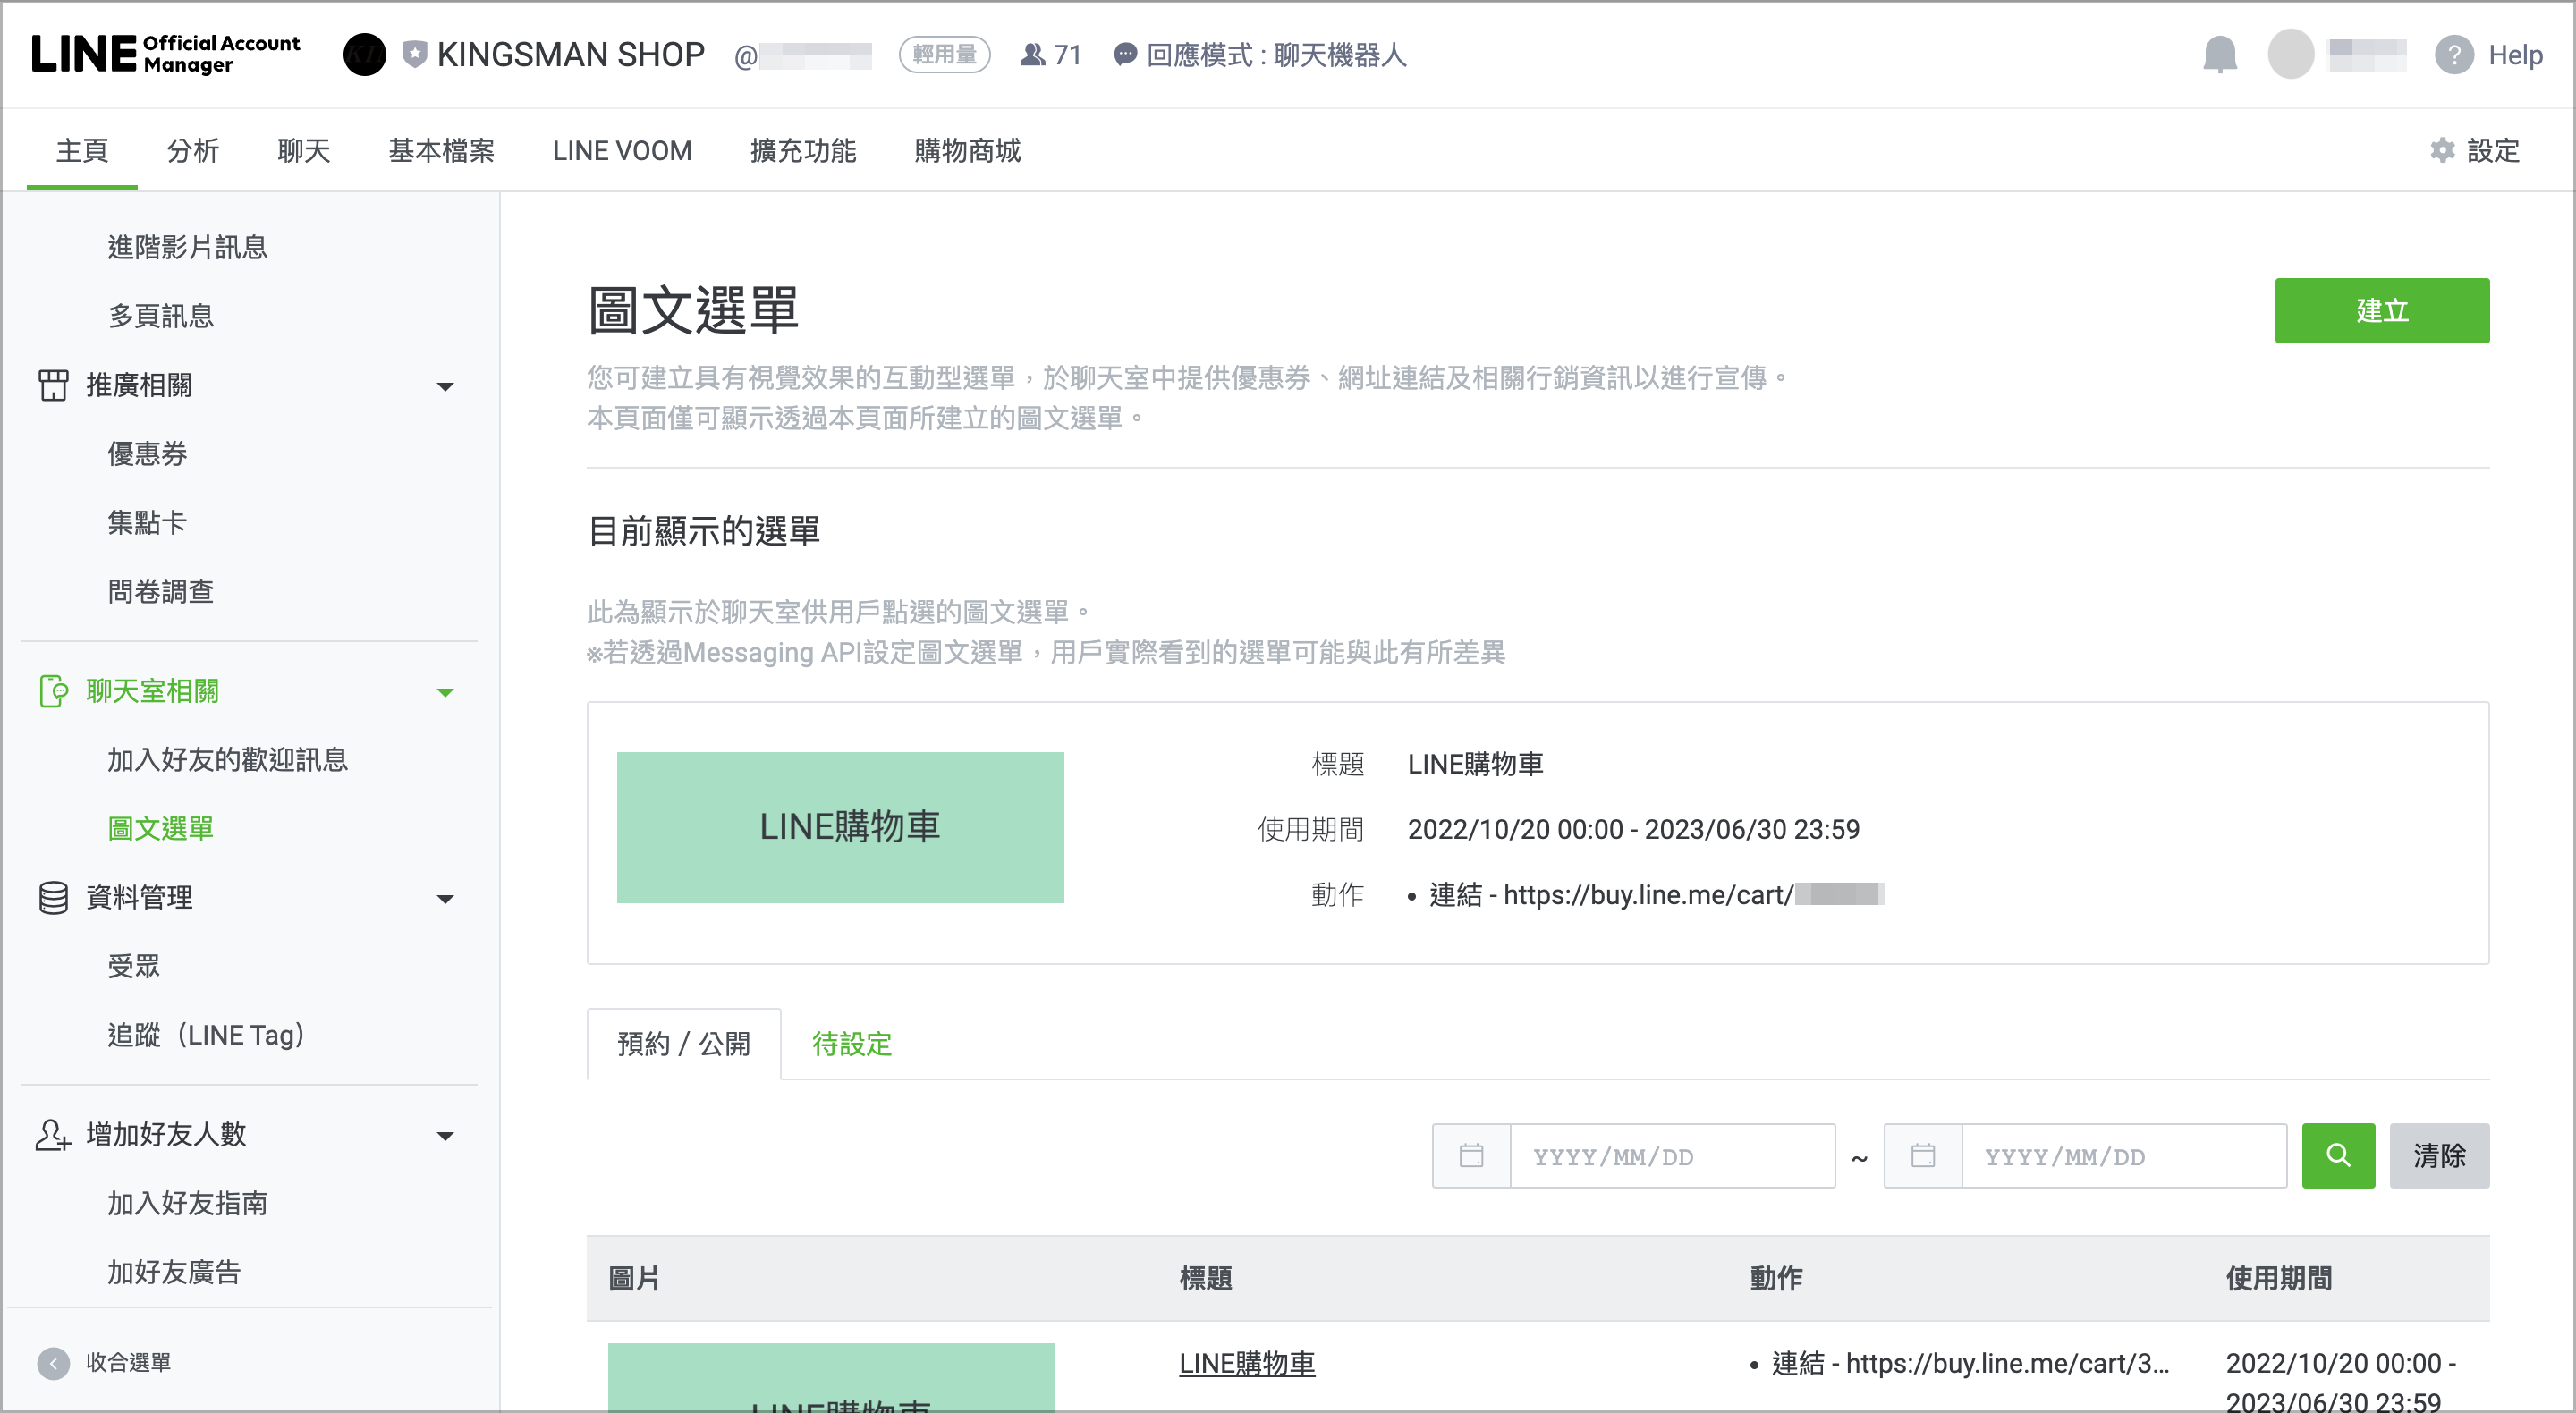Select 圖文選單 in sidebar
The image size is (2576, 1413).
pyautogui.click(x=161, y=828)
